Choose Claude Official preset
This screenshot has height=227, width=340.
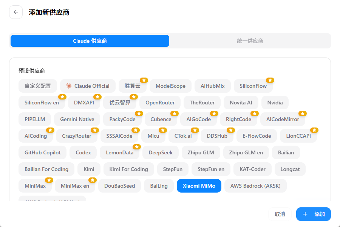click(88, 86)
